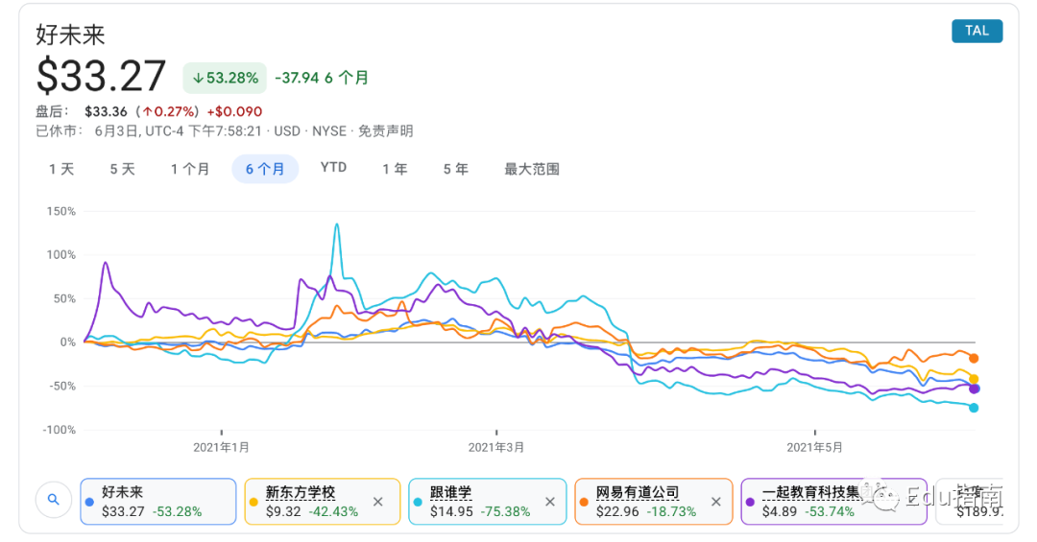Select the 好未来 comparison chip

point(158,502)
